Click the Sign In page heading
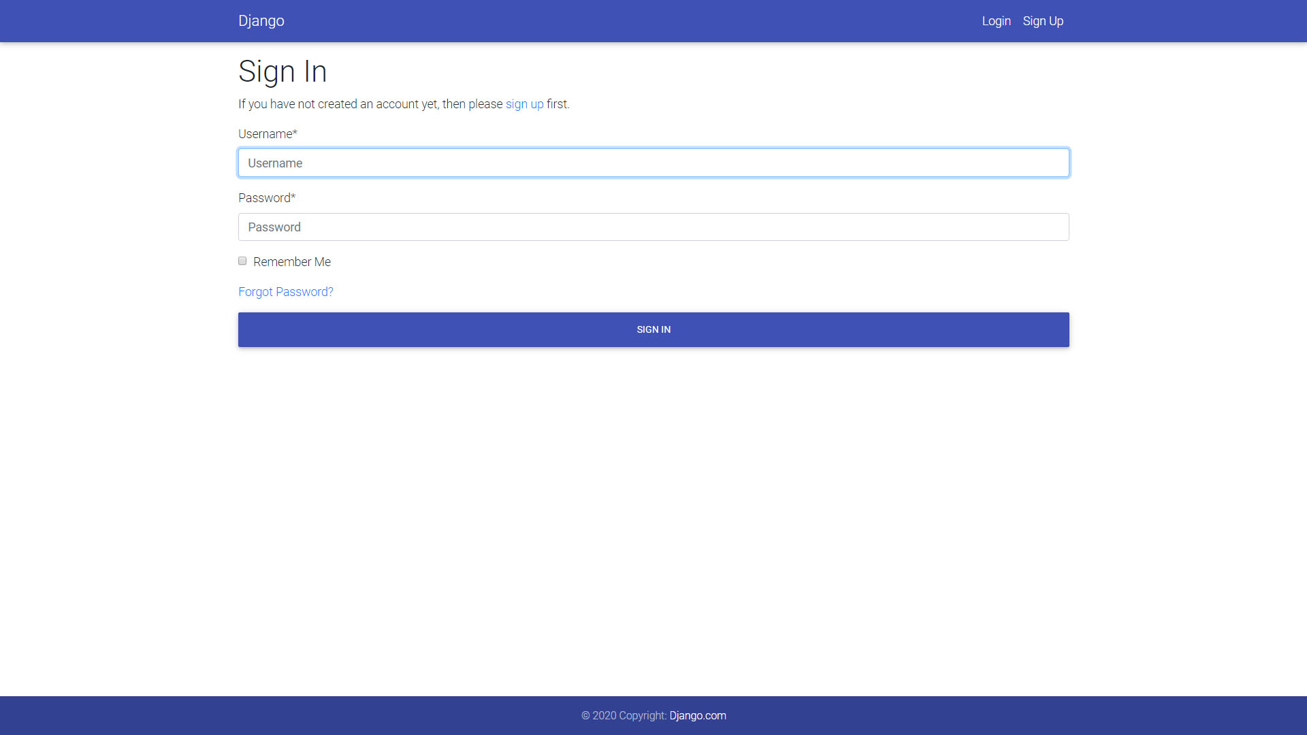This screenshot has width=1307, height=735. 282,71
